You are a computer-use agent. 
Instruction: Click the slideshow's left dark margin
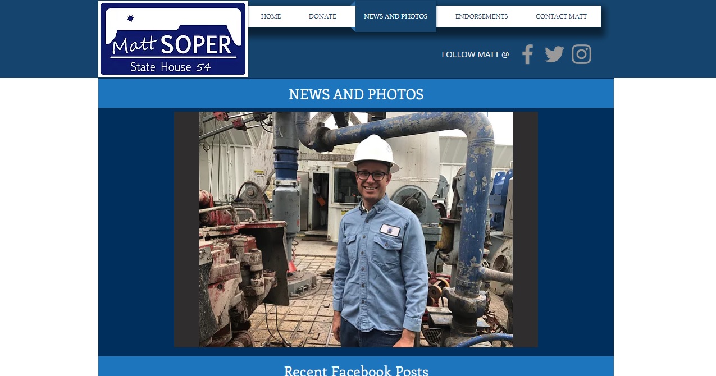pyautogui.click(x=186, y=230)
